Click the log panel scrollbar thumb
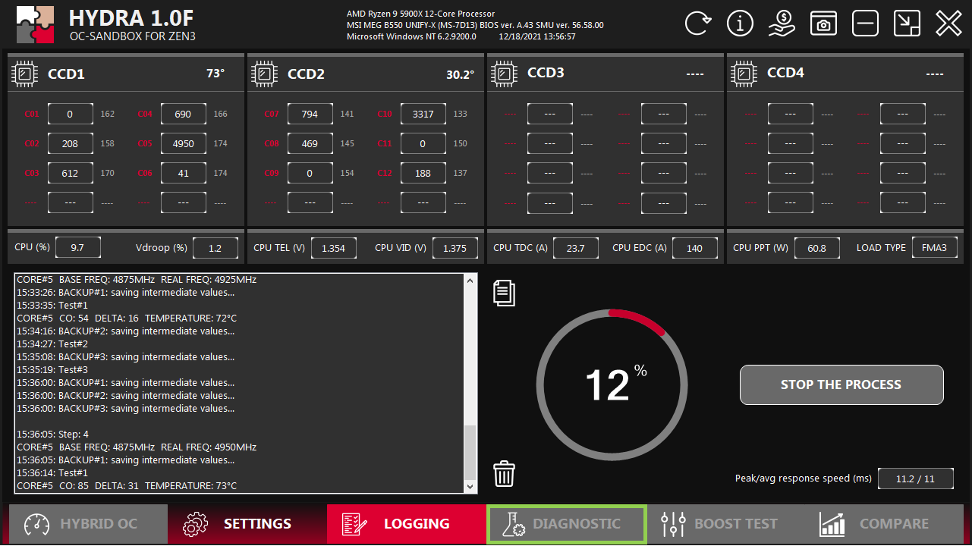The image size is (972, 546). [x=470, y=452]
